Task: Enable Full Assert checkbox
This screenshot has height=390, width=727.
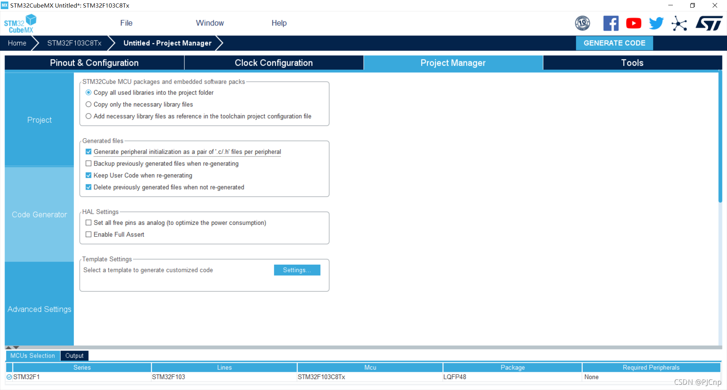Action: click(88, 234)
